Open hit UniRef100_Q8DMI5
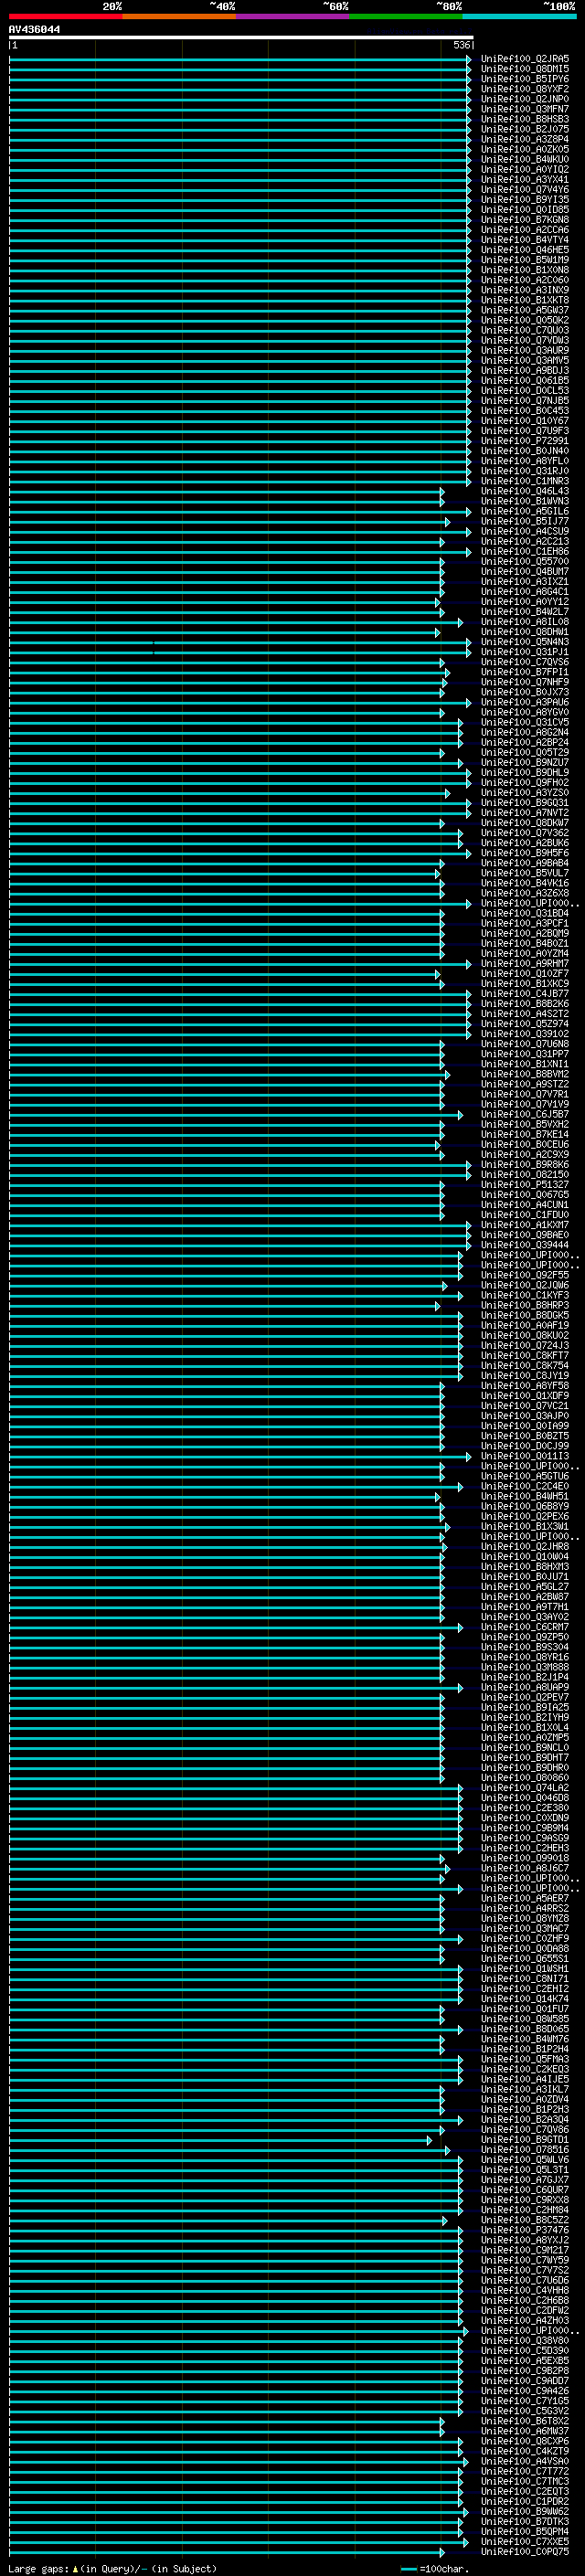The width and height of the screenshot is (585, 2576). (525, 69)
